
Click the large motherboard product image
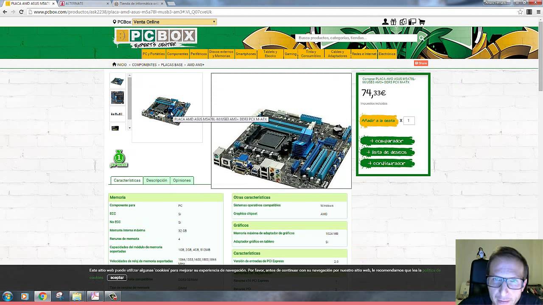pyautogui.click(x=281, y=131)
